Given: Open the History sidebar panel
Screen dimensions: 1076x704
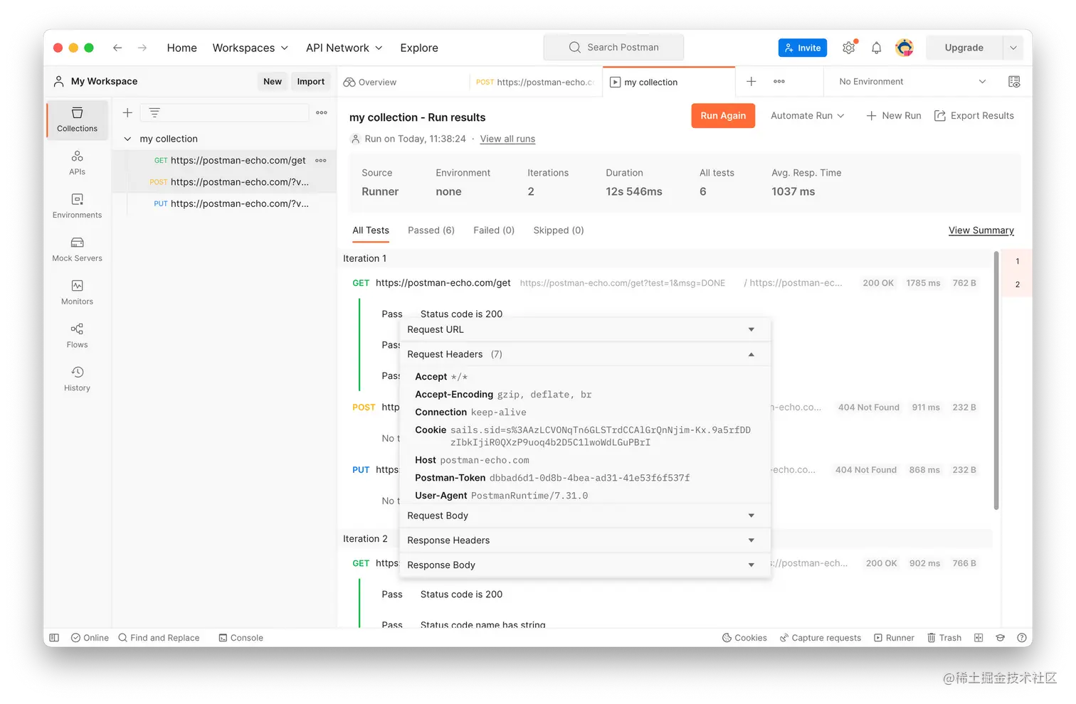Looking at the screenshot, I should coord(77,379).
